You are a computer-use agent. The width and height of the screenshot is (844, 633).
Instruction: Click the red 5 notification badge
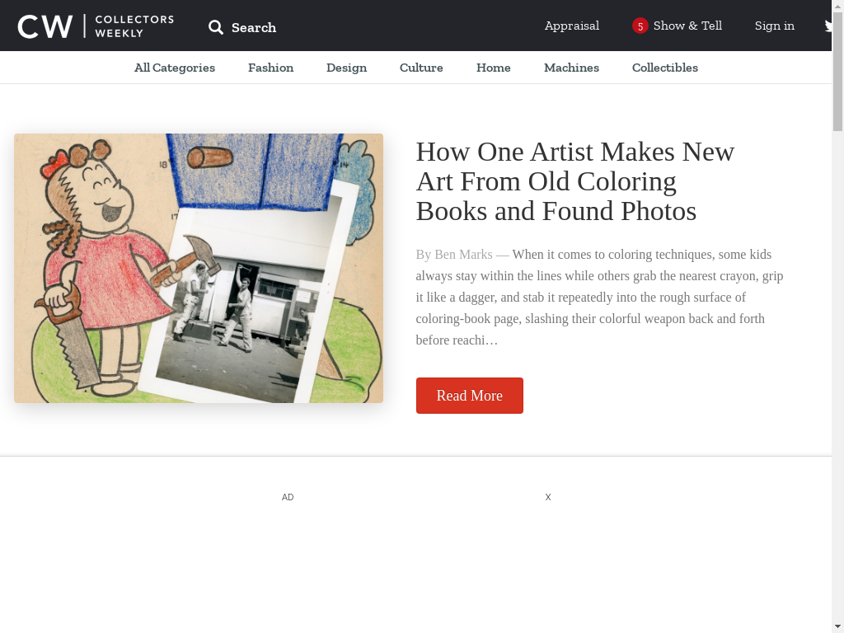[640, 26]
